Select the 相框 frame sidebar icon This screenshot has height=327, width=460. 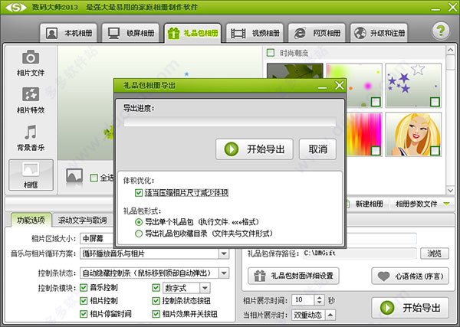[x=31, y=175]
